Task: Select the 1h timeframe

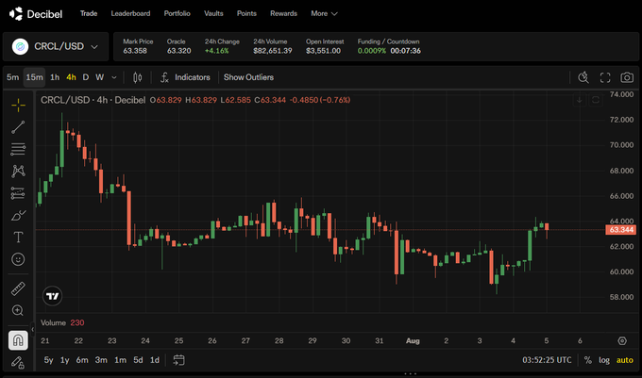Action: (55, 77)
